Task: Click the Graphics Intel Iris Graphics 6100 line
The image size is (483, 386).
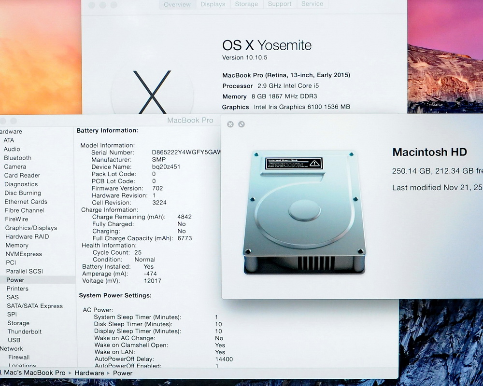Action: 286,107
